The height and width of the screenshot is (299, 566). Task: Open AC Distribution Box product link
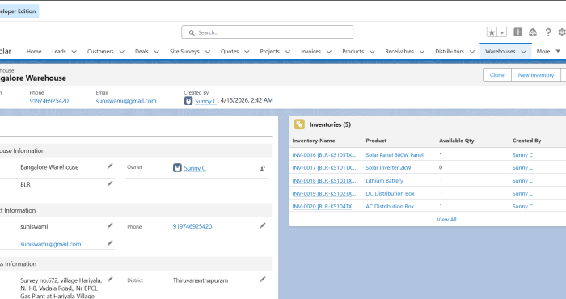coord(390,206)
